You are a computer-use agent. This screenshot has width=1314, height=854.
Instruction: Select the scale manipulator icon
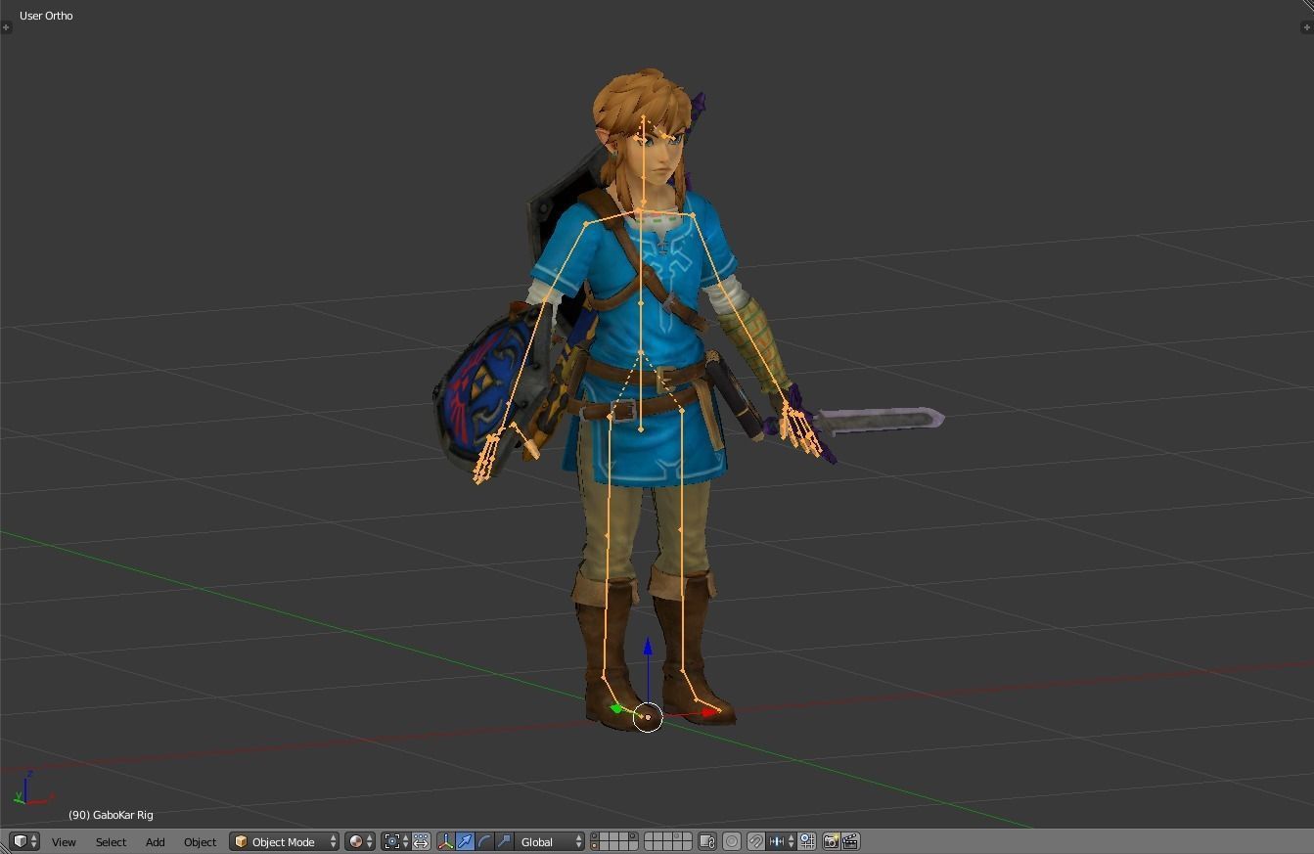[x=504, y=841]
